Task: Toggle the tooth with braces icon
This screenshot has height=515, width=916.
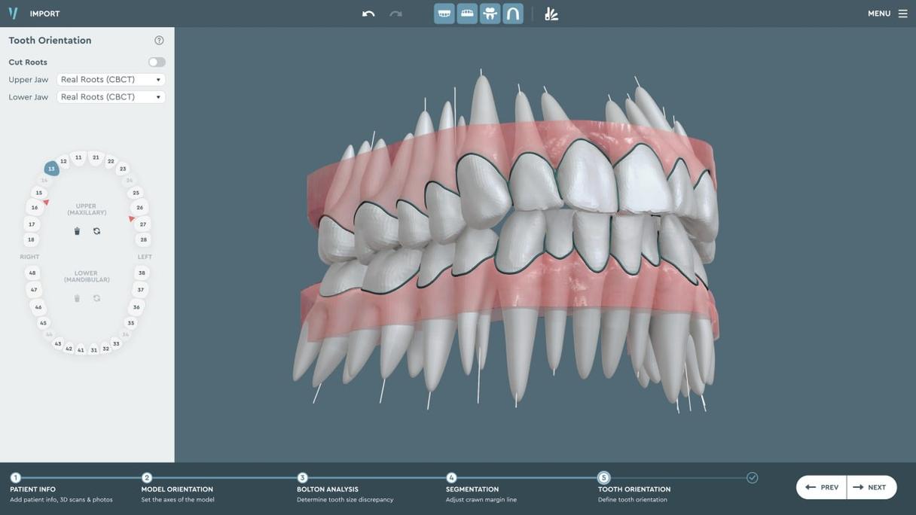Action: (x=490, y=14)
